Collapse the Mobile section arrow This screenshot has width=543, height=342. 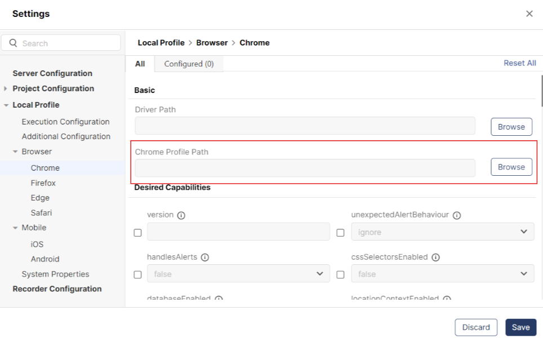click(15, 228)
